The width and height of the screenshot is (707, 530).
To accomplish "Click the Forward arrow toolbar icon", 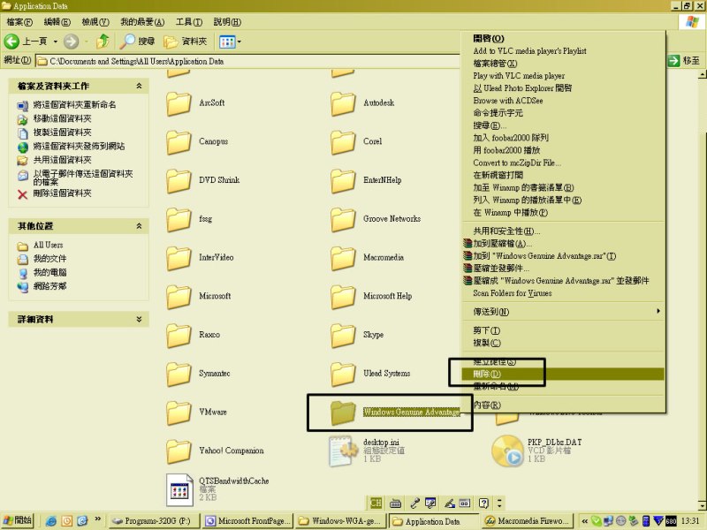I will 71,42.
